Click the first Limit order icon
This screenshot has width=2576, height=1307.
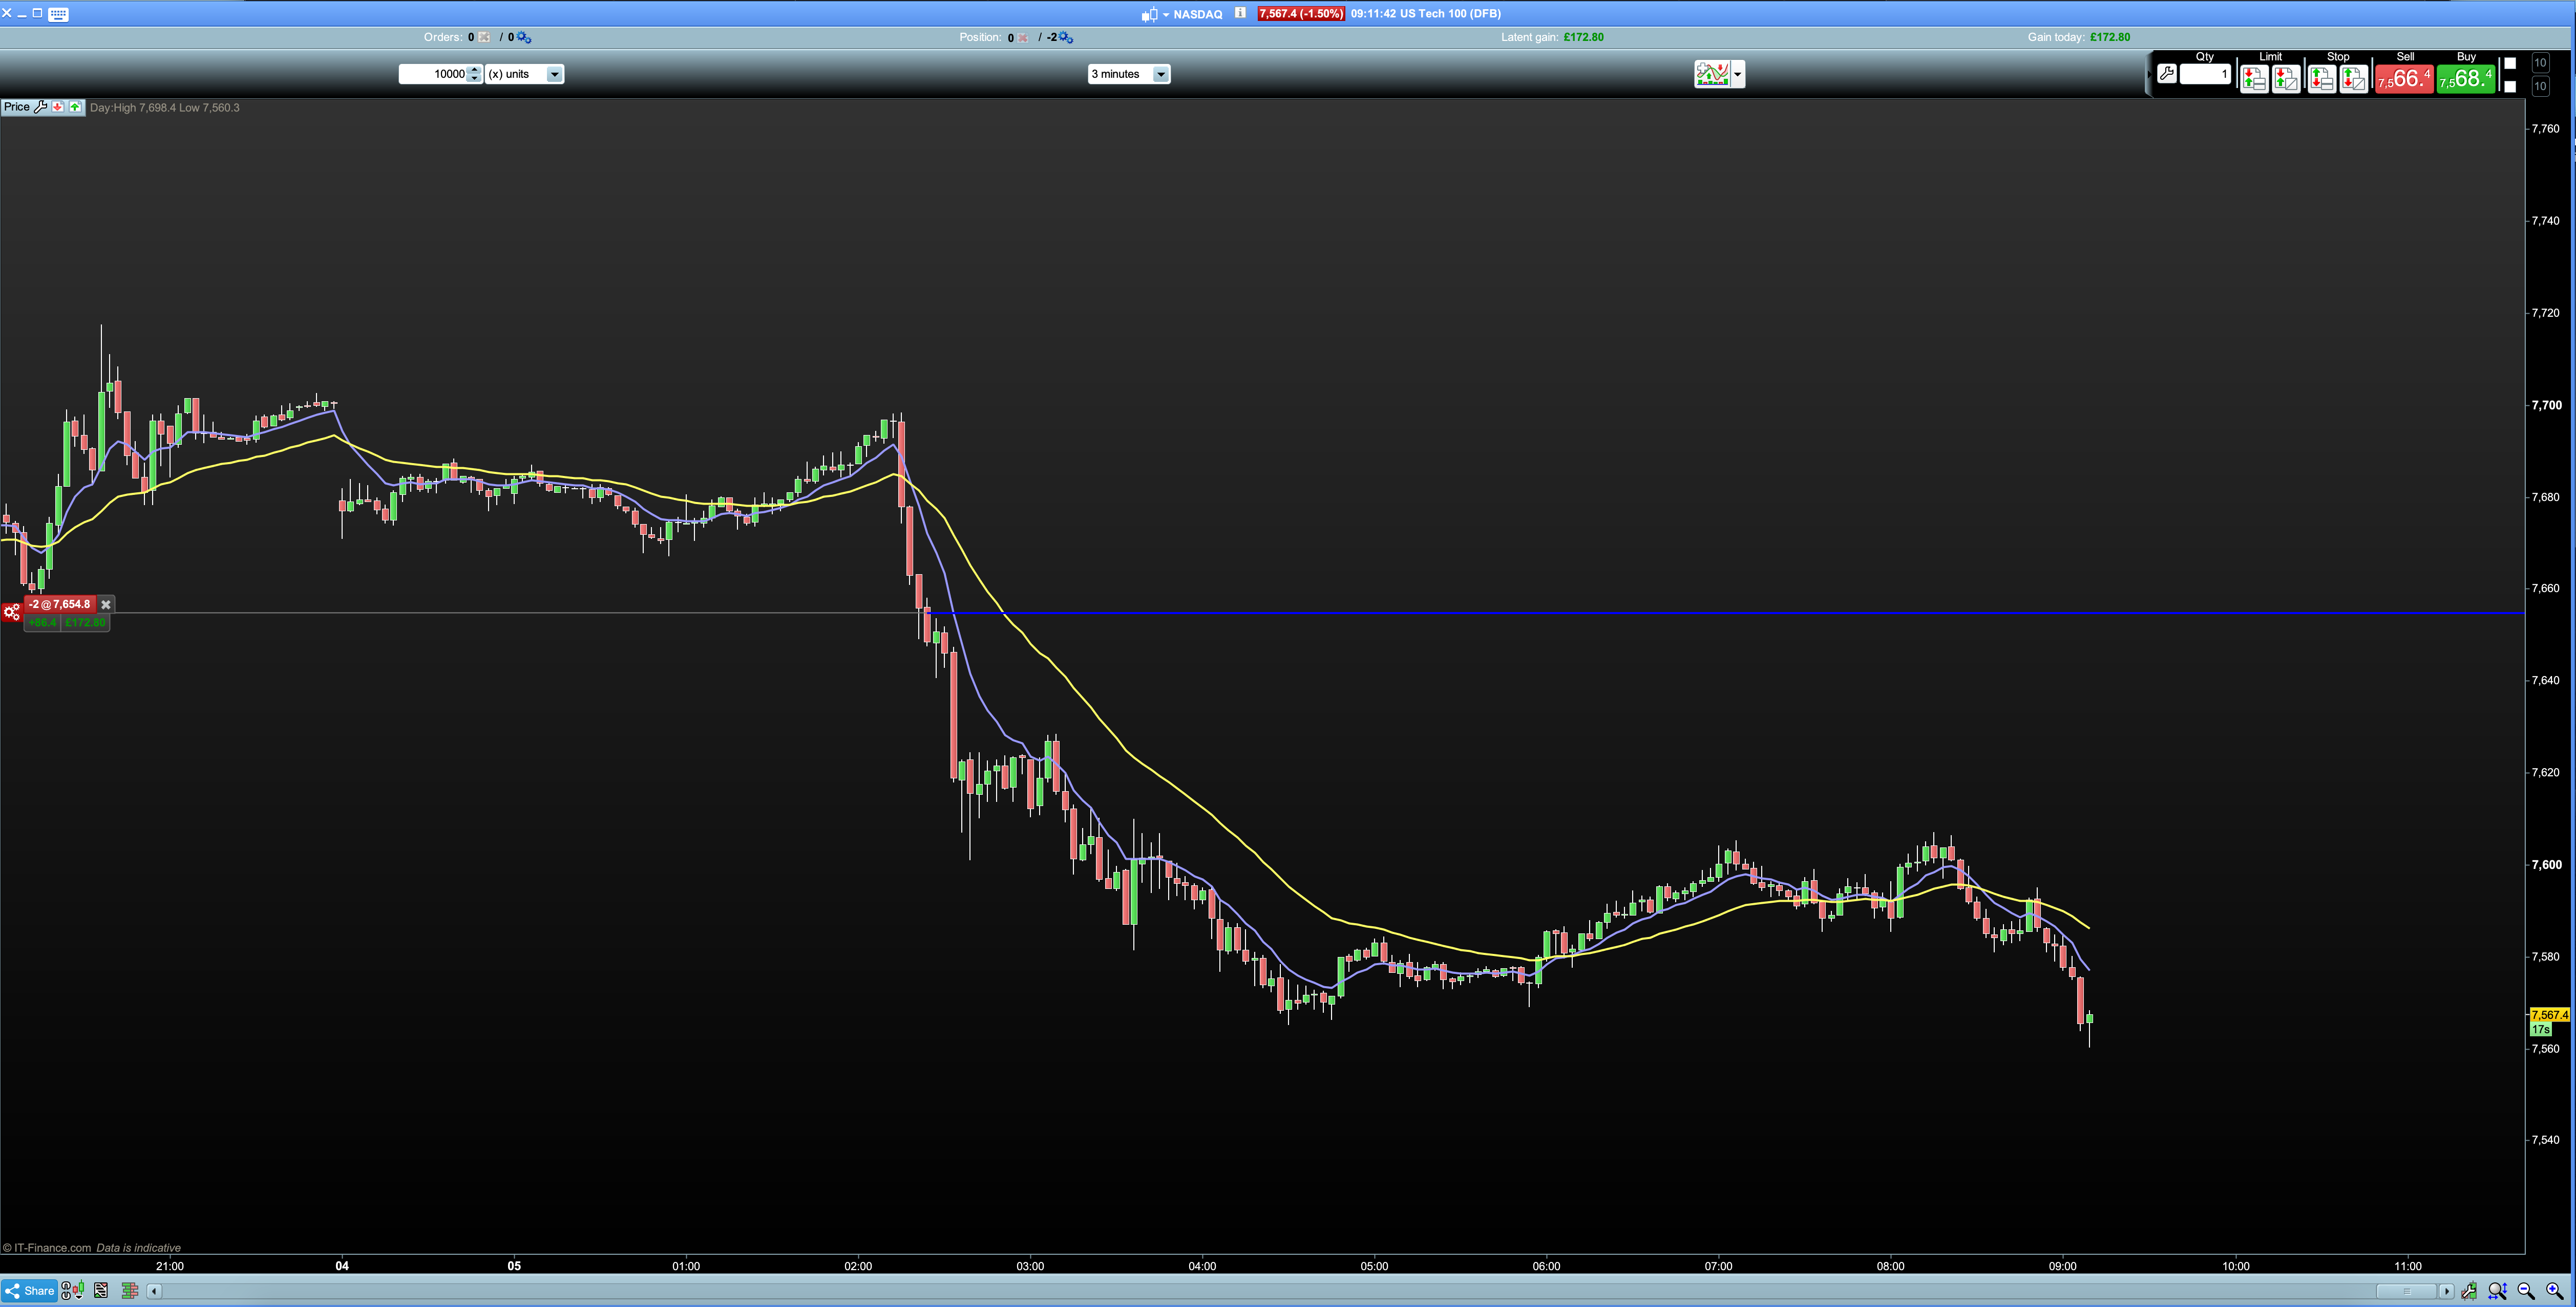(2254, 79)
